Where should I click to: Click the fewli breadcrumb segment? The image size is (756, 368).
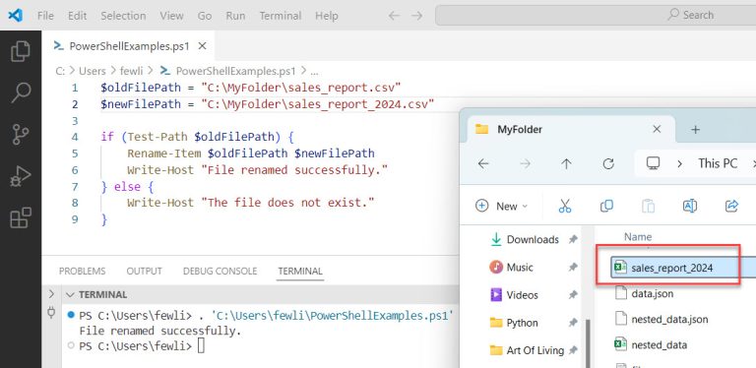click(x=132, y=71)
